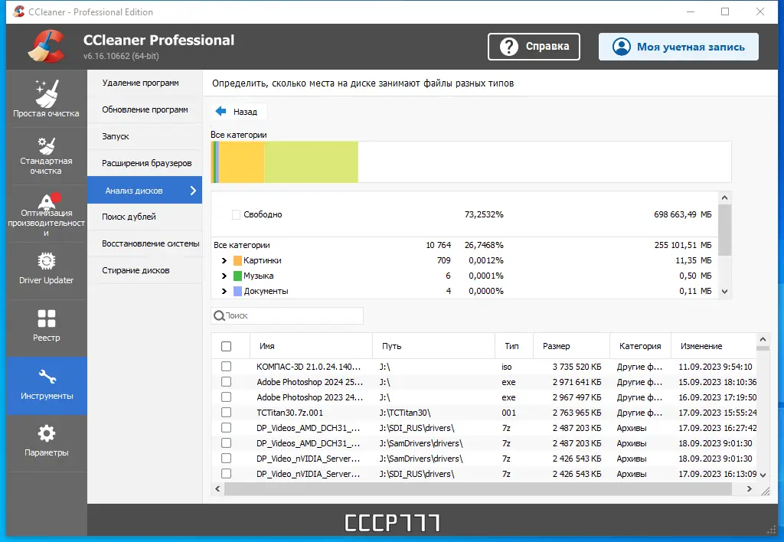Open the Реестр cleaner
The width and height of the screenshot is (784, 542).
tap(46, 328)
